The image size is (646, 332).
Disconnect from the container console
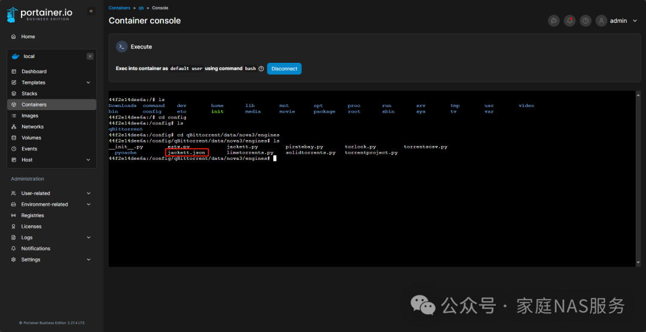pos(284,69)
